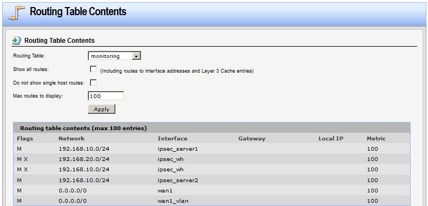The width and height of the screenshot is (428, 206).
Task: Click the ipsec_wh cell for 192.168.20.0/24
Action: (170, 159)
